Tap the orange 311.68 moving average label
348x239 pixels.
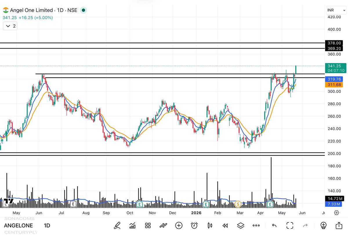(x=334, y=85)
